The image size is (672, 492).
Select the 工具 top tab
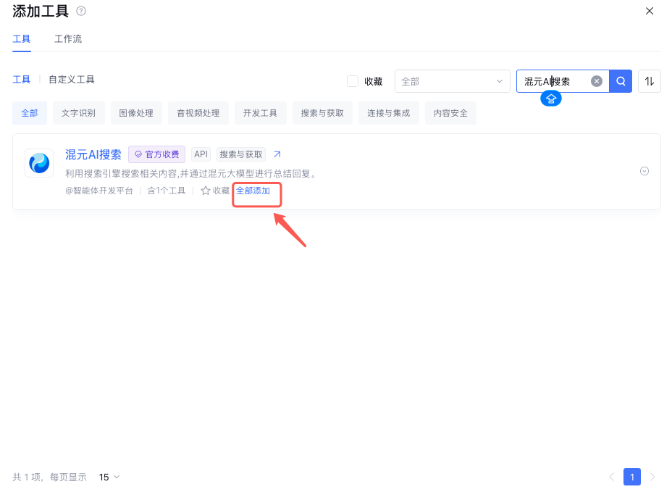22,39
